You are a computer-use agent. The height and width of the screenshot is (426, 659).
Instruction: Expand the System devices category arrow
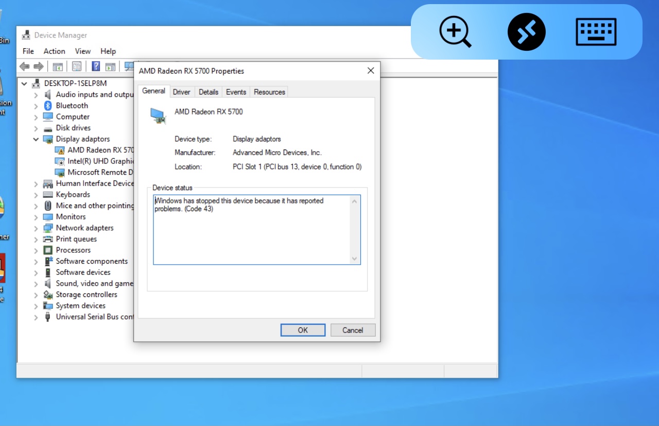[x=36, y=306]
